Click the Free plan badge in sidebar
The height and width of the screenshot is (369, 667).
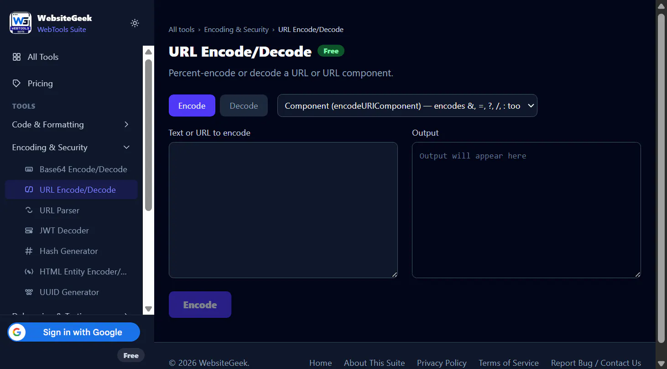131,355
